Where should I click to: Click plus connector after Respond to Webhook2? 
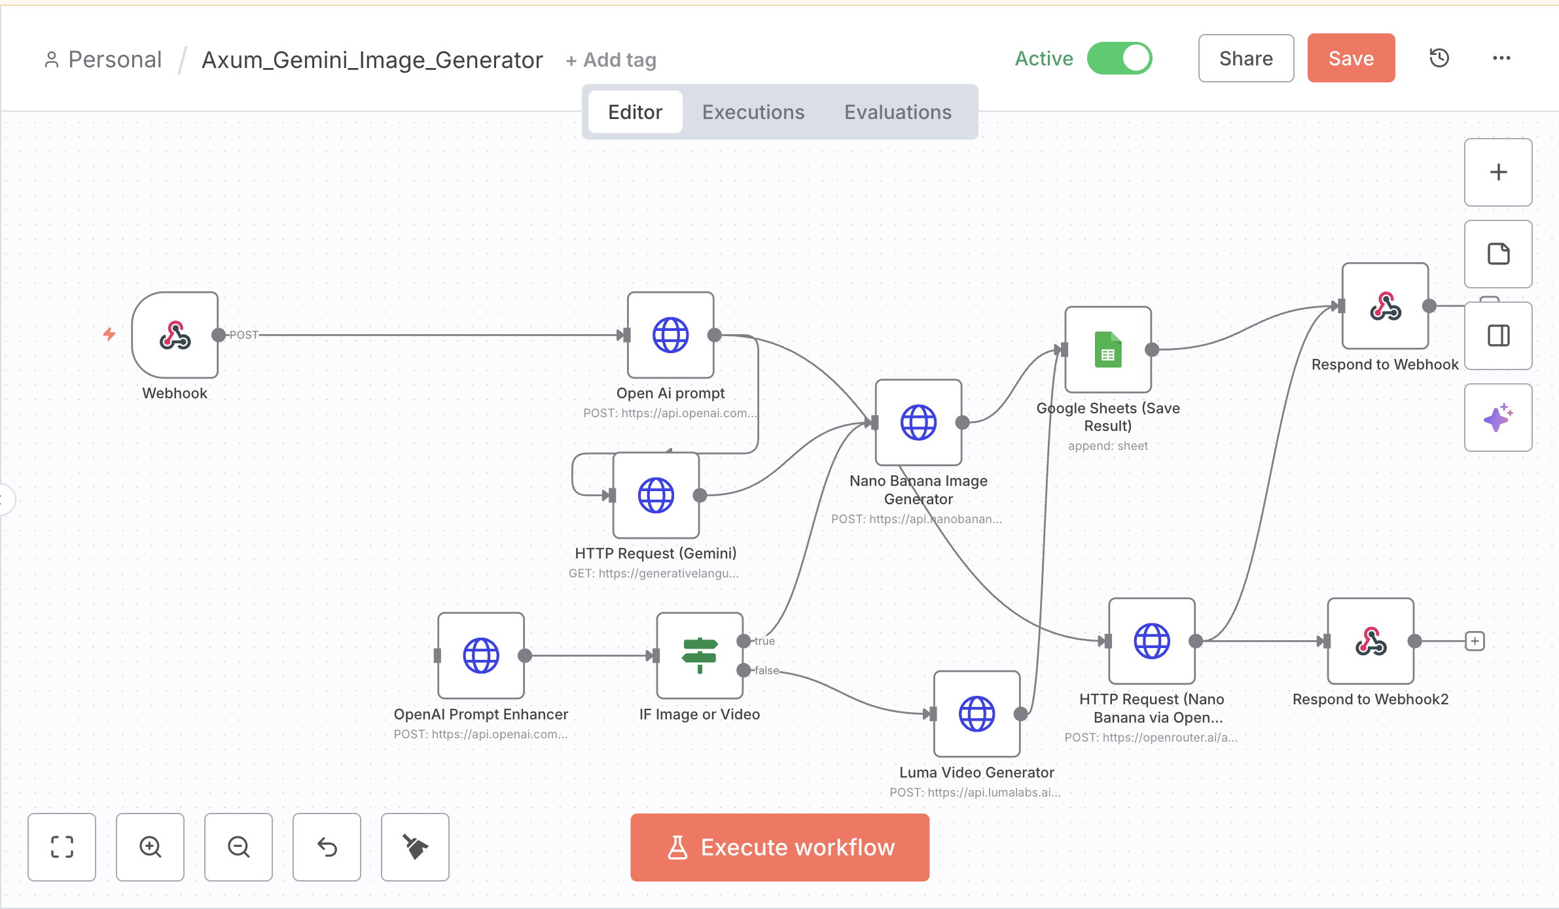tap(1475, 641)
